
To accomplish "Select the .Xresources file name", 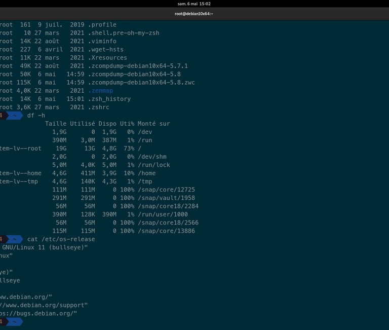I will pos(107,58).
